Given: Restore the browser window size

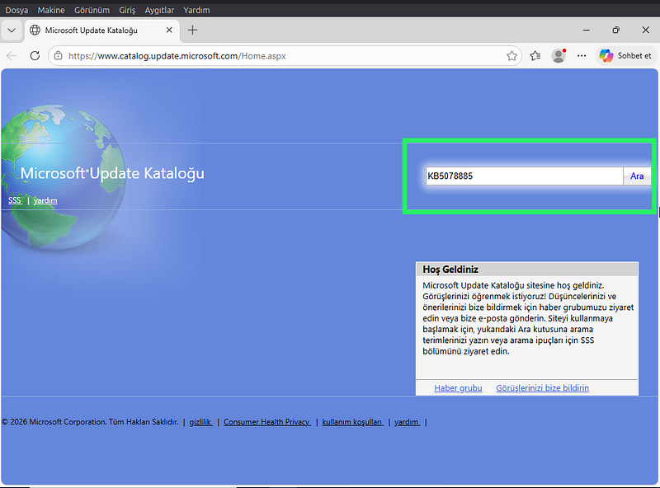Looking at the screenshot, I should pyautogui.click(x=615, y=30).
